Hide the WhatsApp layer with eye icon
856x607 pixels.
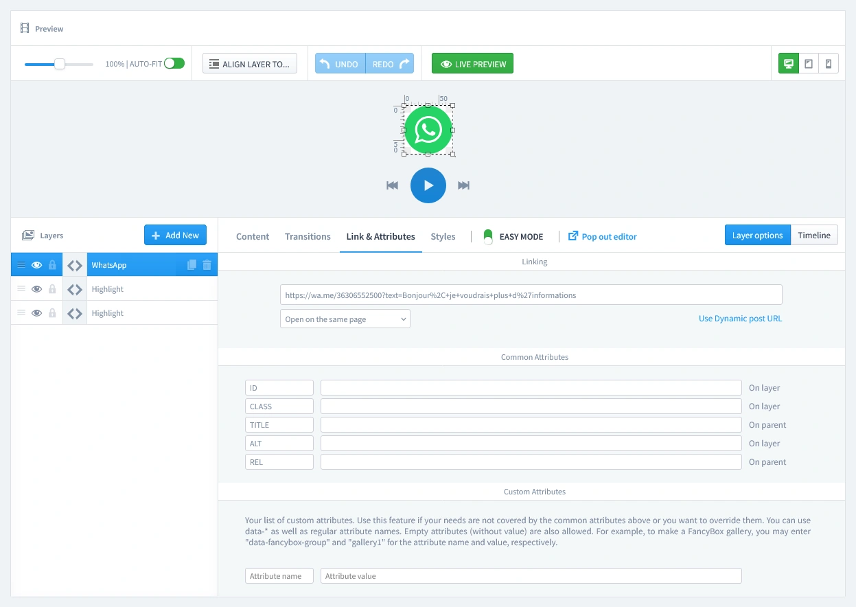37,265
